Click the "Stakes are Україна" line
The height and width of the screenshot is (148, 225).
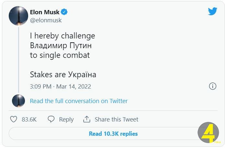pos(63,75)
